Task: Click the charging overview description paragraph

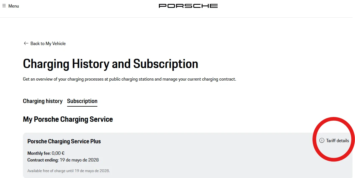Action: [130, 79]
